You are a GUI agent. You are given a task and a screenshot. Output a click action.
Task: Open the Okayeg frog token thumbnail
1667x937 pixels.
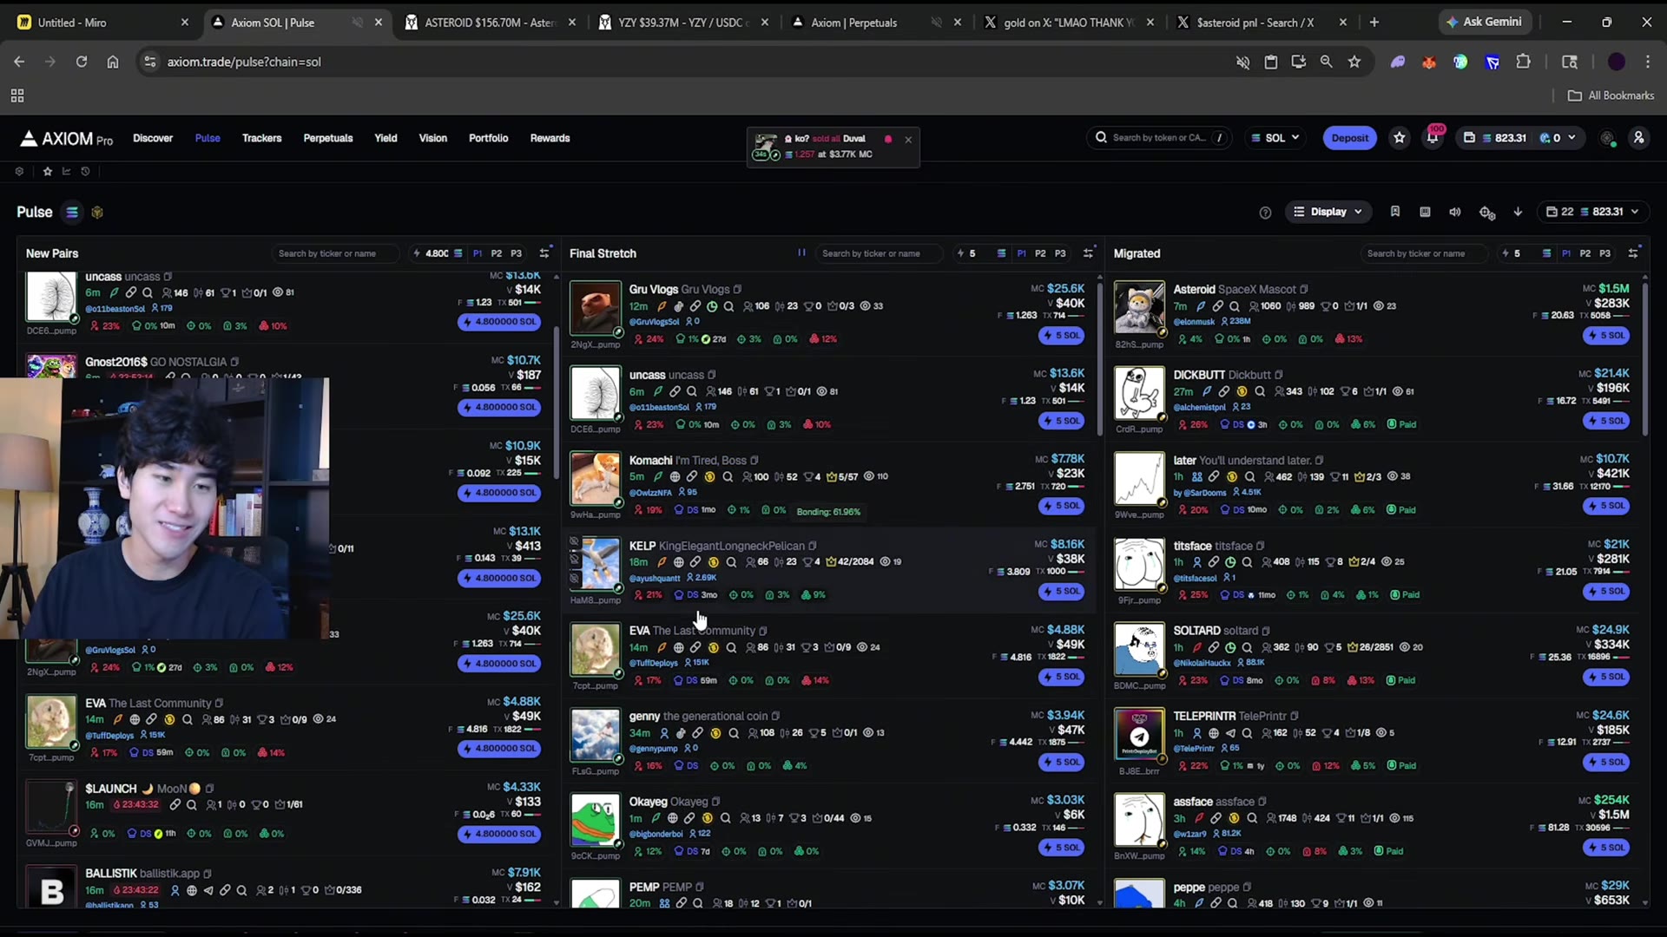pyautogui.click(x=596, y=820)
